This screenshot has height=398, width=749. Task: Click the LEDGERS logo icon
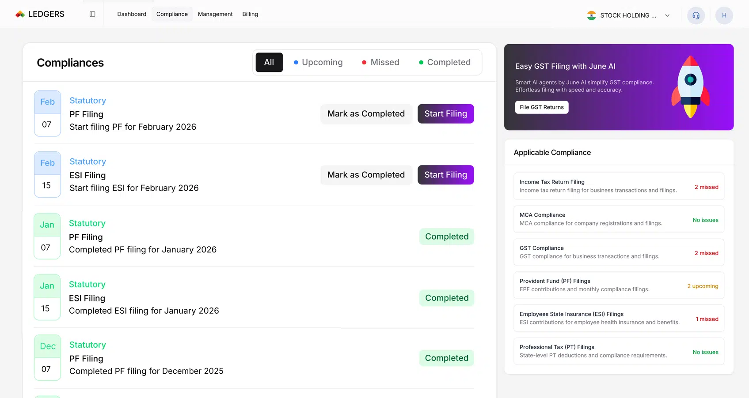pyautogui.click(x=20, y=14)
